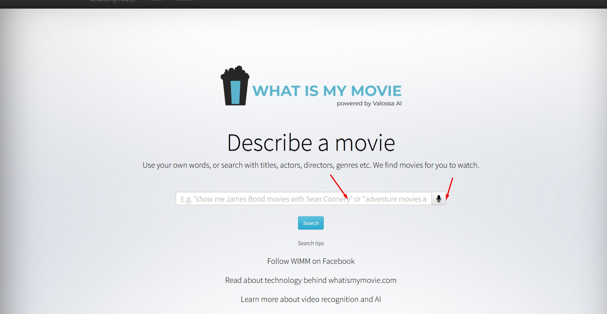Click the popcorn bucket logo icon
This screenshot has height=314, width=607.
click(235, 86)
